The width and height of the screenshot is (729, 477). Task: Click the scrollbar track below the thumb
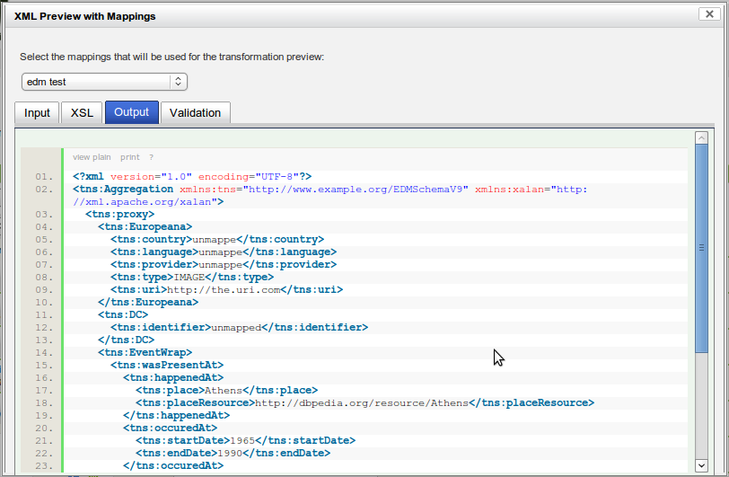pos(701,405)
